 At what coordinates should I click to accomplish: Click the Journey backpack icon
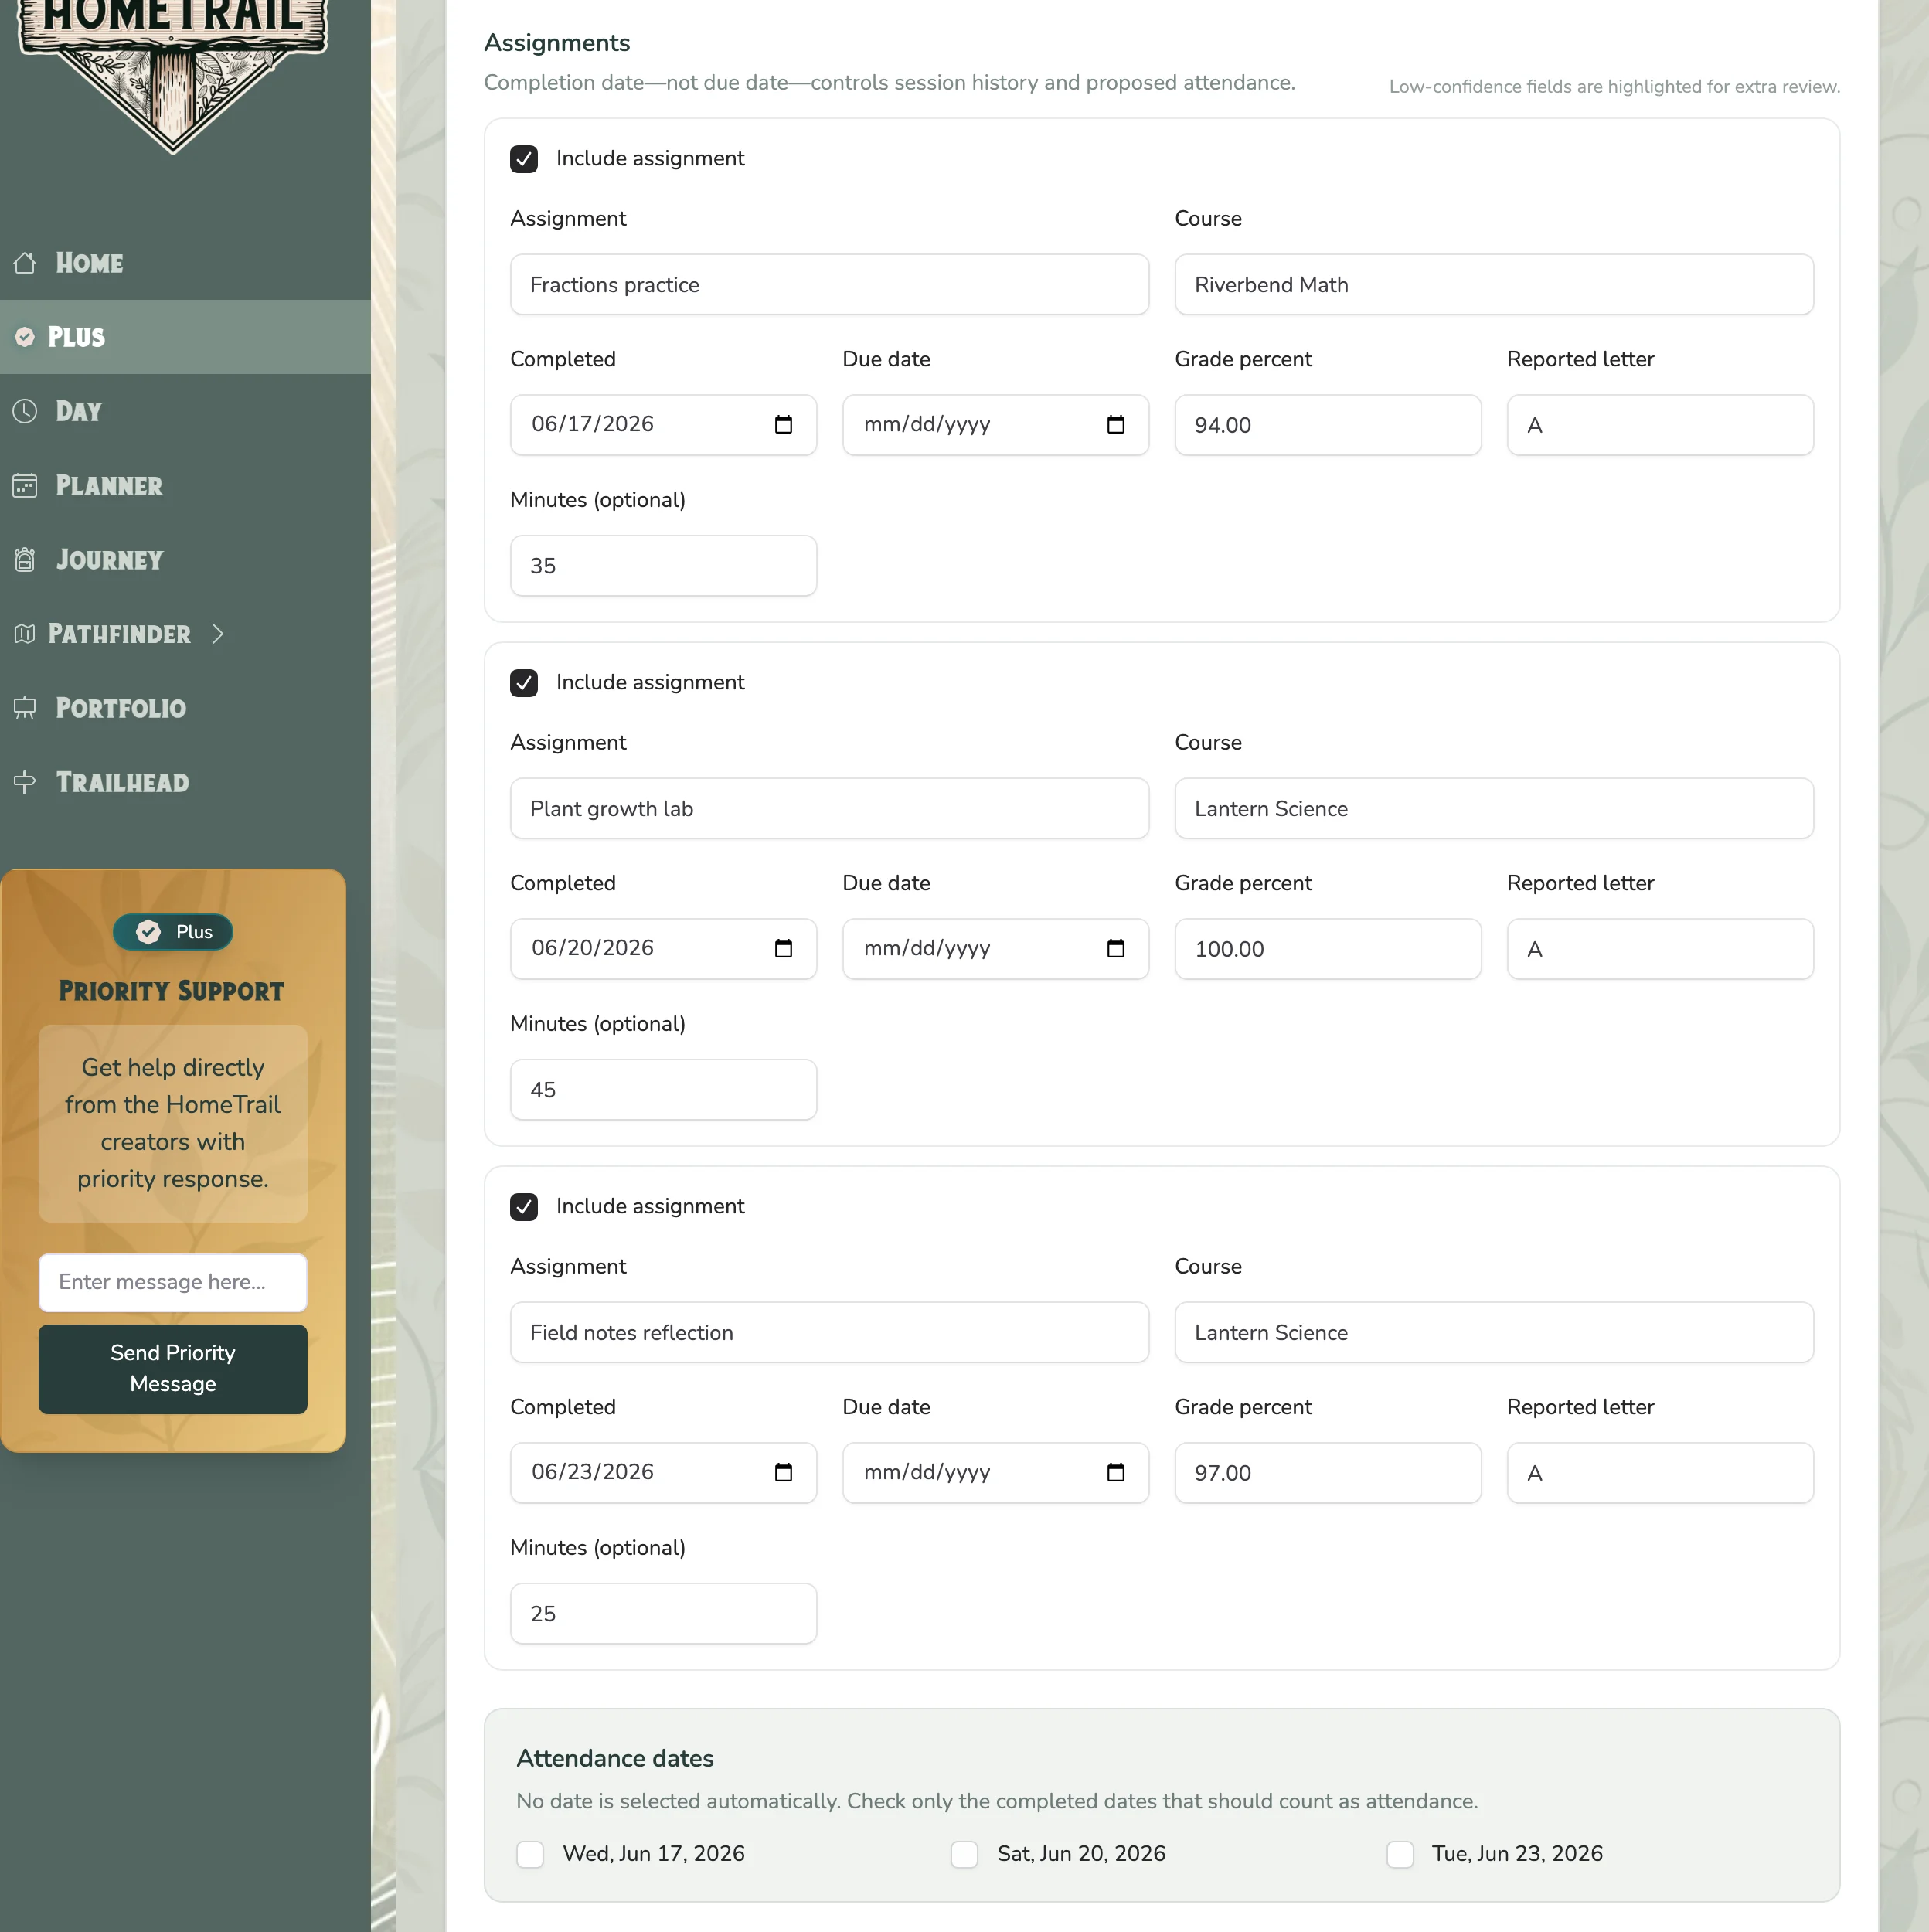tap(25, 559)
